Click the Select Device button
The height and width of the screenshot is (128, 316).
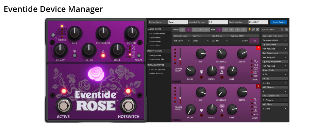click(279, 22)
